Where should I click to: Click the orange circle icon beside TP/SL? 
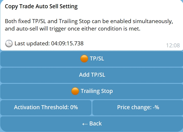(84, 58)
